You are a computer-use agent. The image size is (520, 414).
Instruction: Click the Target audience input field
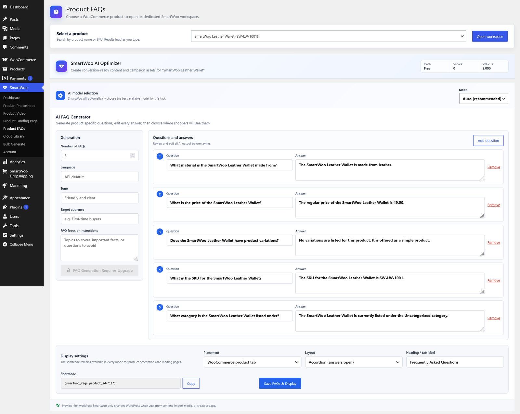99,219
